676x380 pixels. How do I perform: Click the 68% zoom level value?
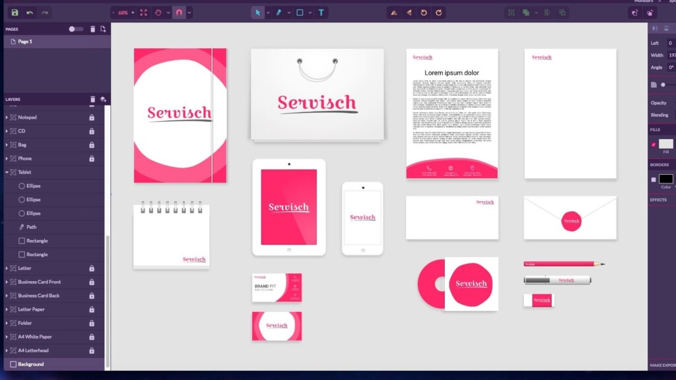(x=123, y=13)
